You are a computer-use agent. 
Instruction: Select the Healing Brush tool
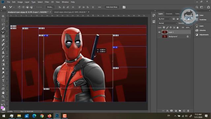point(3,44)
